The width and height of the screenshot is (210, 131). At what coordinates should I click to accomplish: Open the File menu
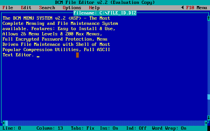pos(8,8)
